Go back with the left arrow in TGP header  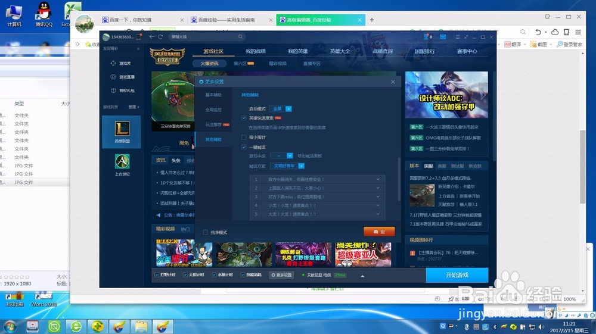pos(151,37)
